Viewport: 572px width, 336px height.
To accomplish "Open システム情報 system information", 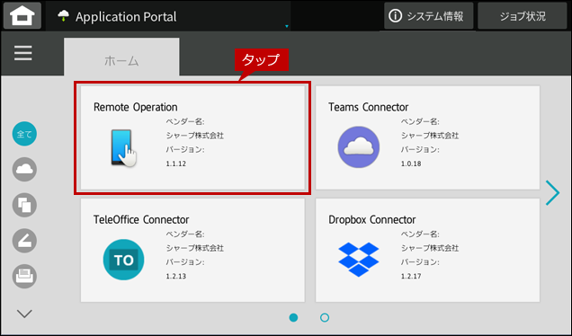I will click(x=429, y=16).
